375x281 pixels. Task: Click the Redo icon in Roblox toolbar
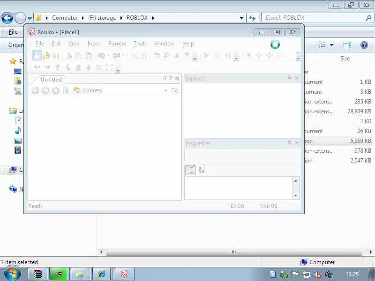coord(116,56)
